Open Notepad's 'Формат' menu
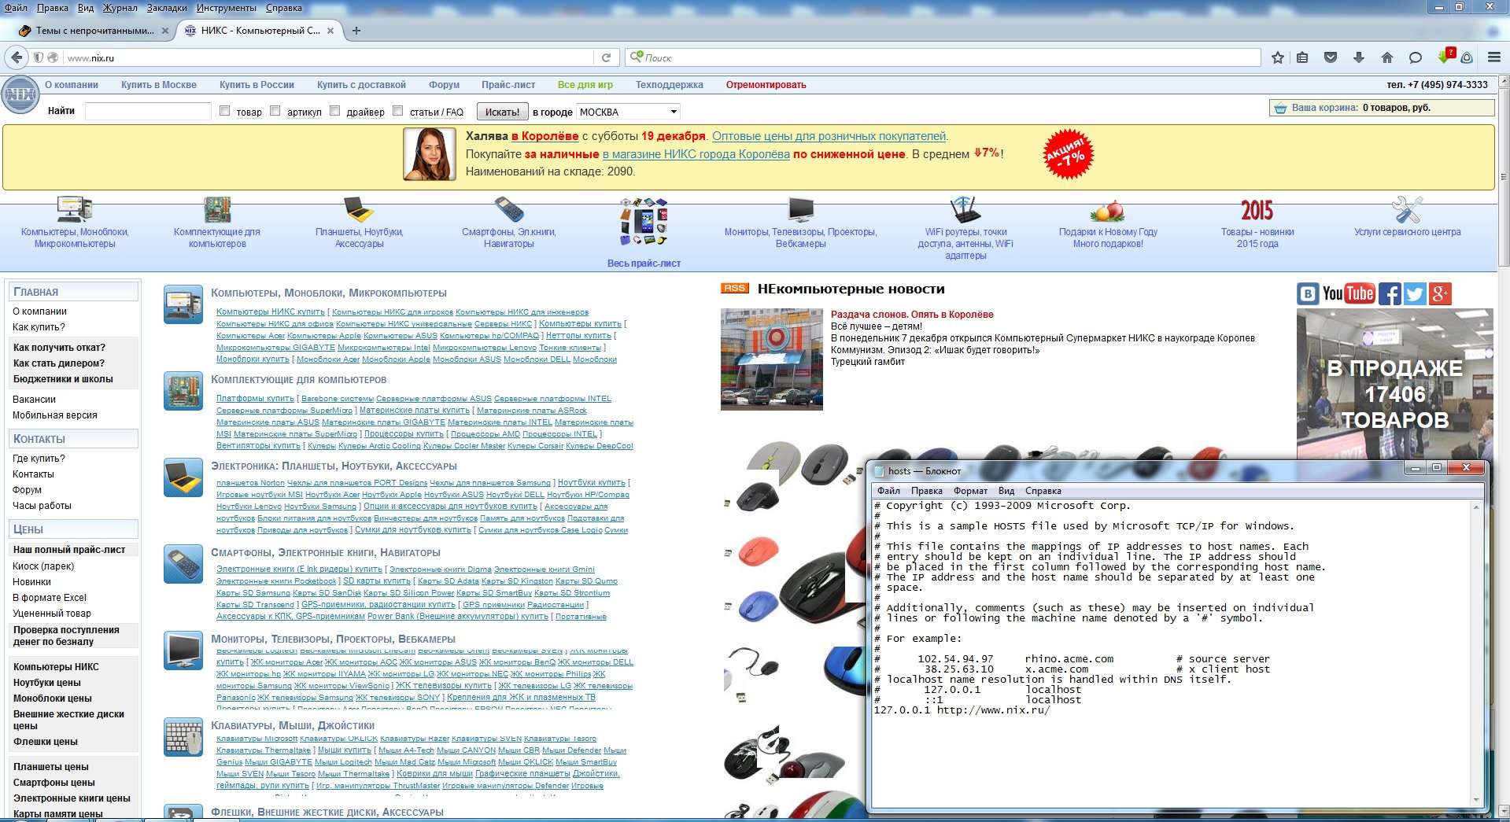This screenshot has width=1510, height=822. pos(970,491)
